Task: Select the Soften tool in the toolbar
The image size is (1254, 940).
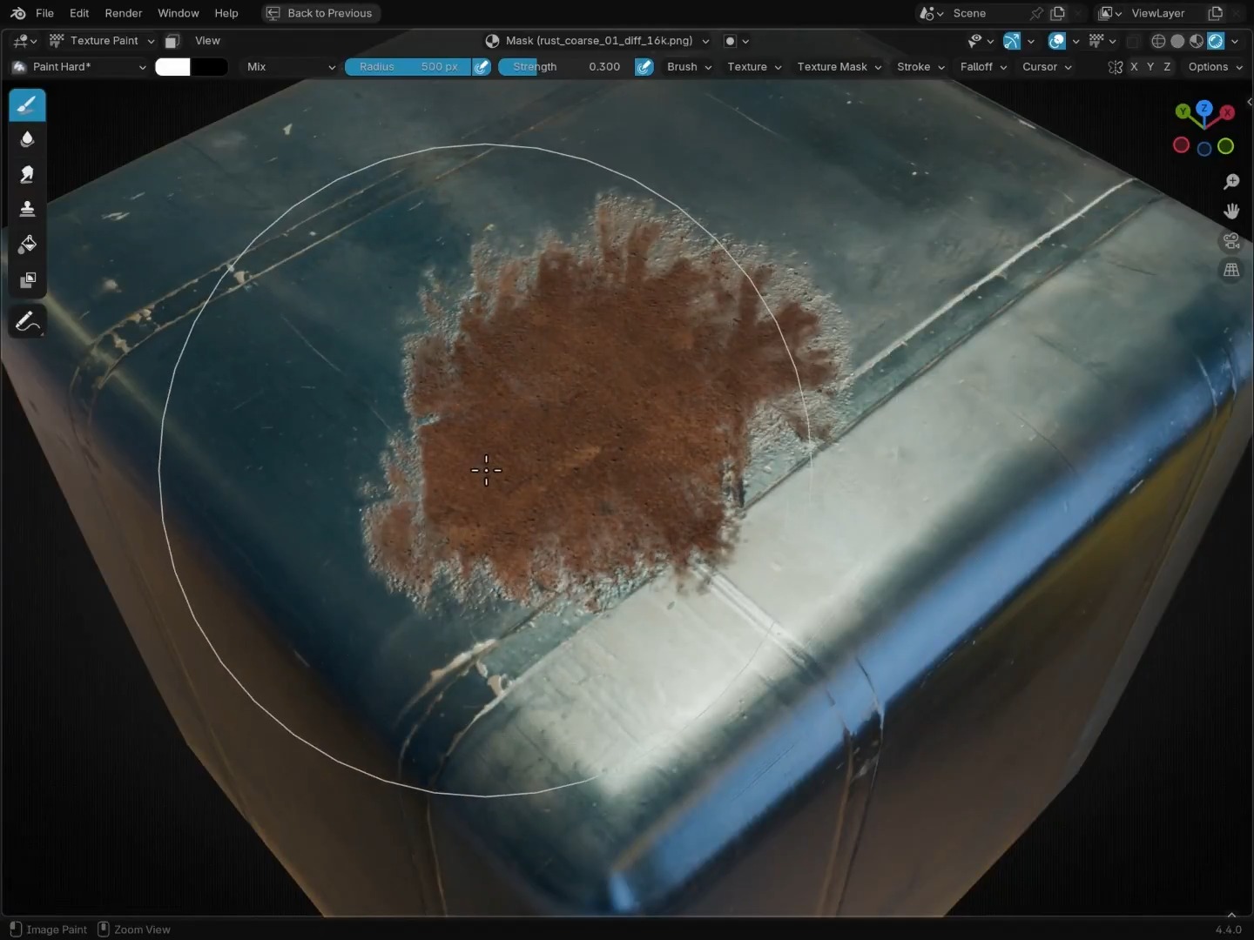Action: click(x=27, y=140)
